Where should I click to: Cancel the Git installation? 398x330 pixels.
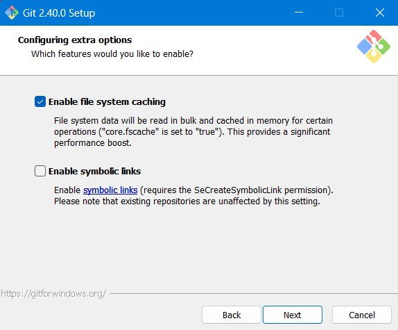pyautogui.click(x=362, y=315)
